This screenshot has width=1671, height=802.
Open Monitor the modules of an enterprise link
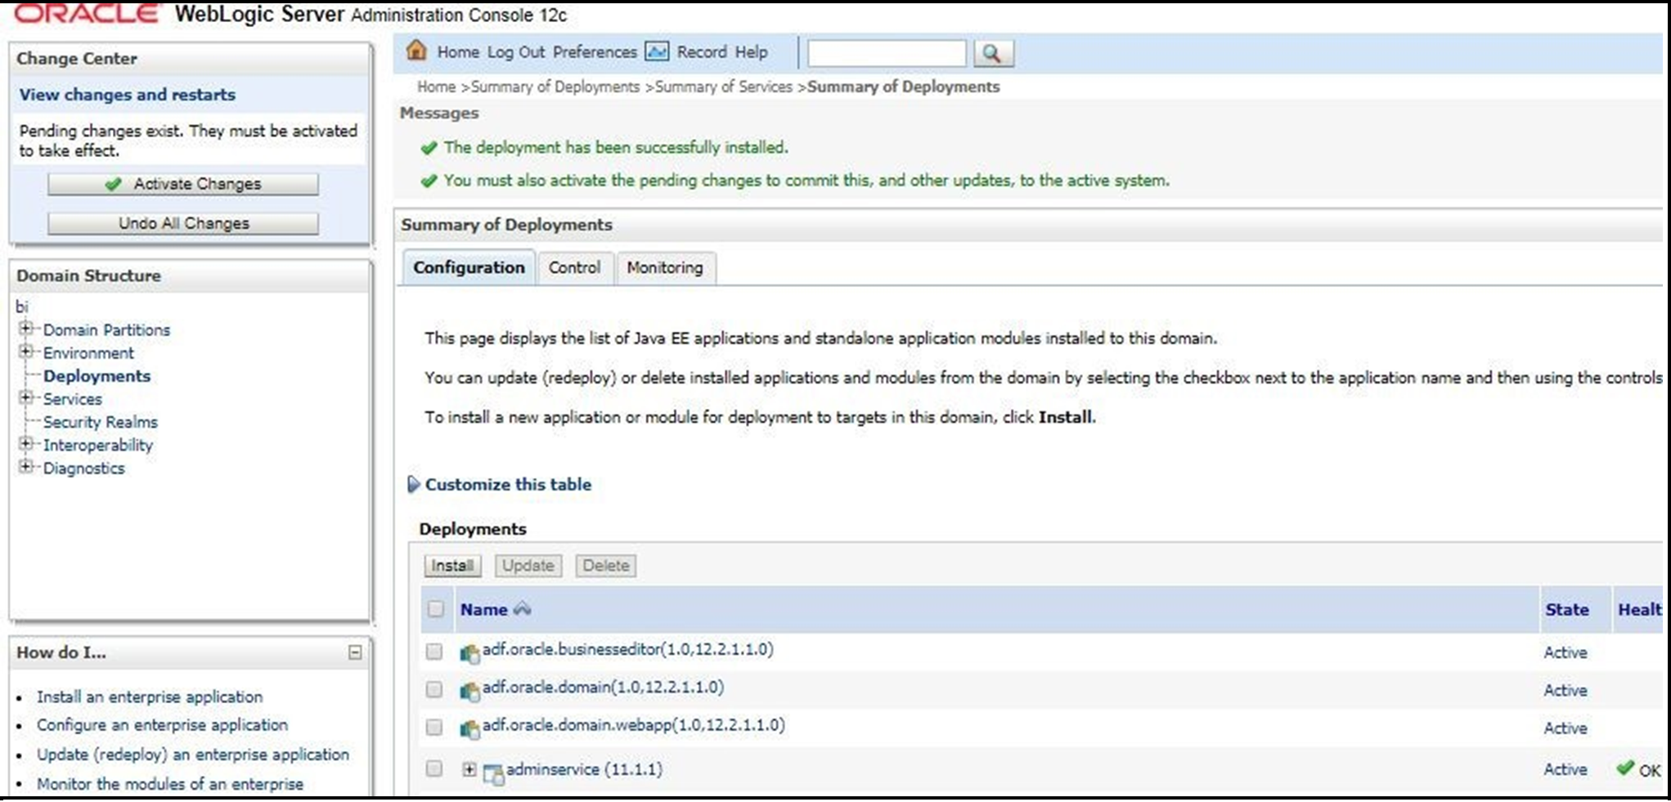click(x=170, y=784)
